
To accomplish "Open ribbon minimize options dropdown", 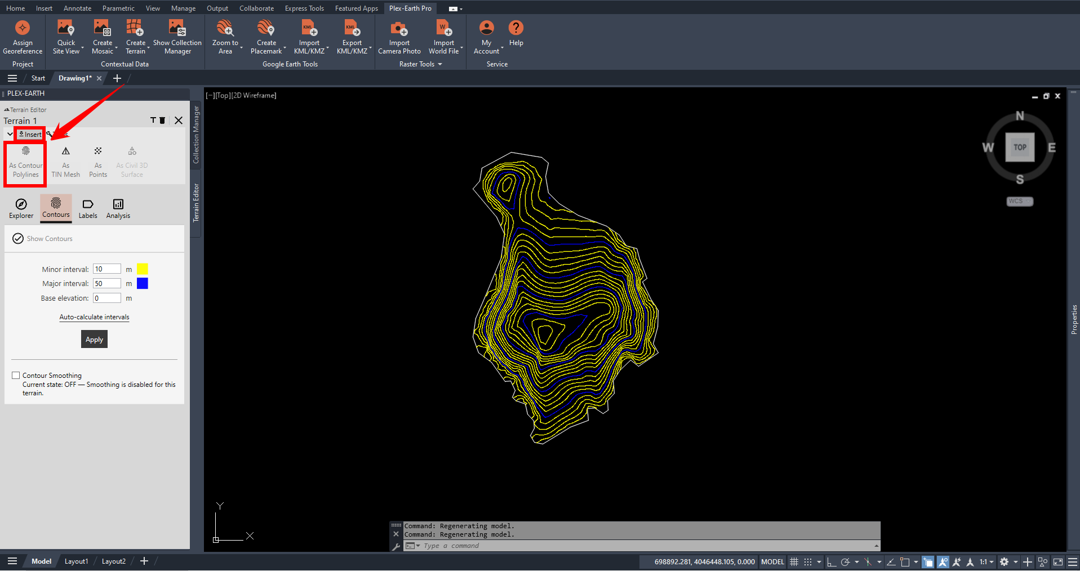I will point(461,8).
